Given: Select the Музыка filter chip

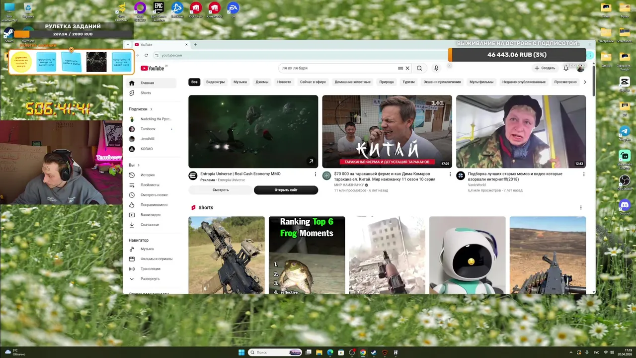Looking at the screenshot, I should 240,82.
